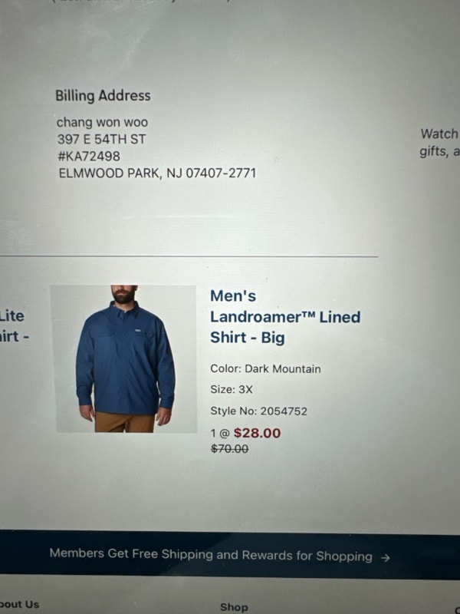Click the red $28.00 sale price
This screenshot has height=614, width=460.
257,433
